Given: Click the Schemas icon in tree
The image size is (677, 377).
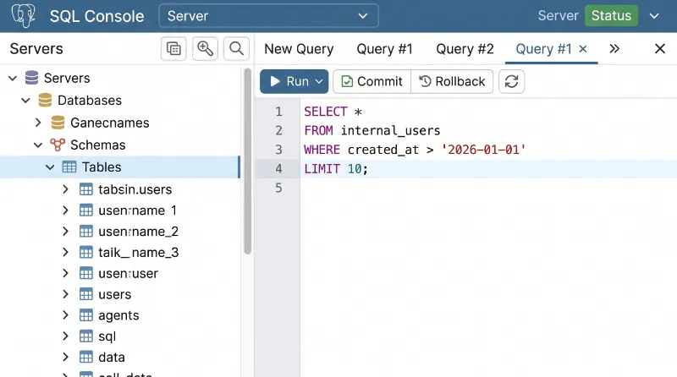Looking at the screenshot, I should click(58, 145).
